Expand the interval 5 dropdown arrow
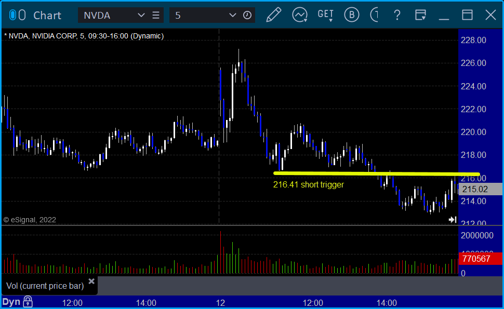The width and height of the screenshot is (504, 309). click(x=232, y=15)
